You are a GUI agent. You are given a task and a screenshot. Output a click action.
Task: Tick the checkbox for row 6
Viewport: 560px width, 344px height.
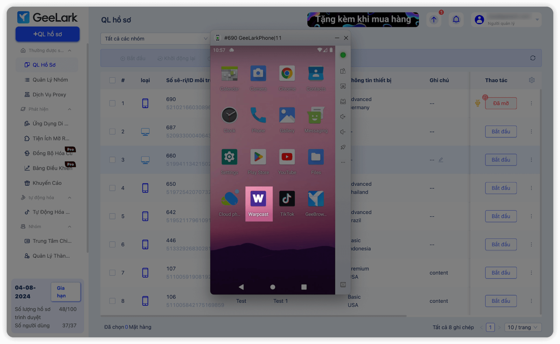click(112, 244)
